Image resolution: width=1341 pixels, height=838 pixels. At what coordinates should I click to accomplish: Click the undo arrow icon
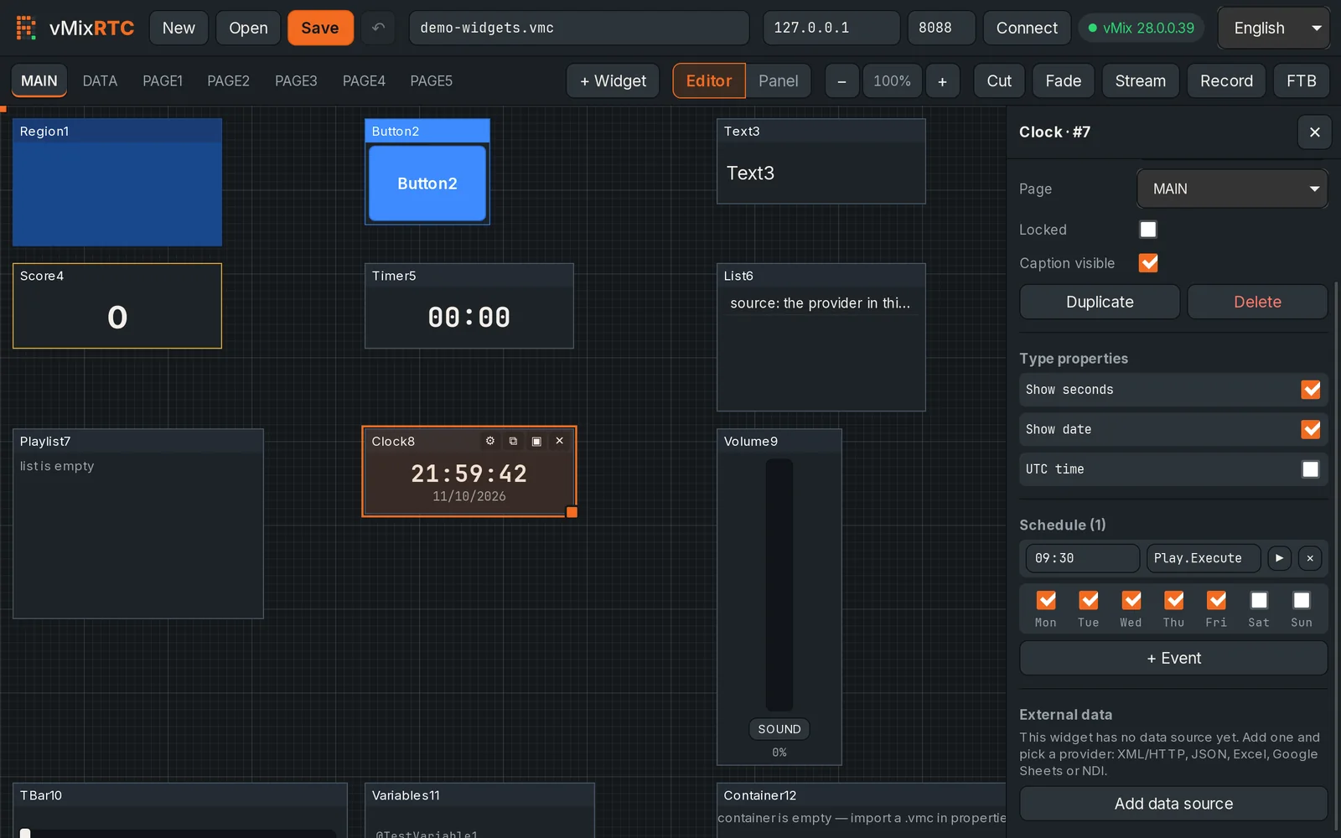coord(379,28)
